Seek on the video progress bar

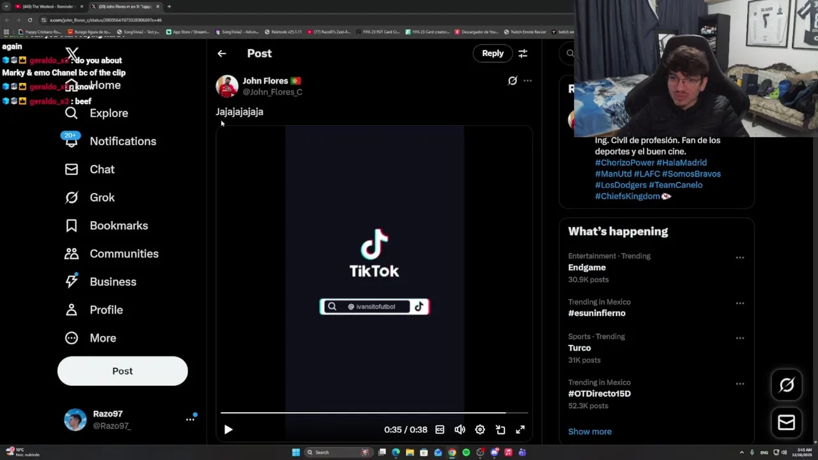374,413
